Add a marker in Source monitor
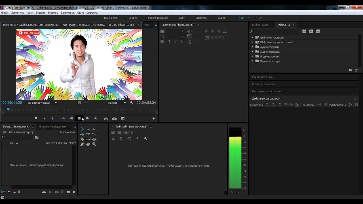363x204 pixels. click(36, 118)
